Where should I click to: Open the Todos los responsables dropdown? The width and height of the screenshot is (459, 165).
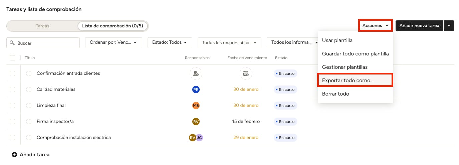pyautogui.click(x=229, y=42)
